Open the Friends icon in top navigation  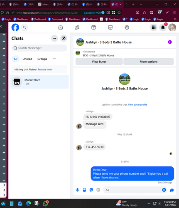(x=77, y=27)
